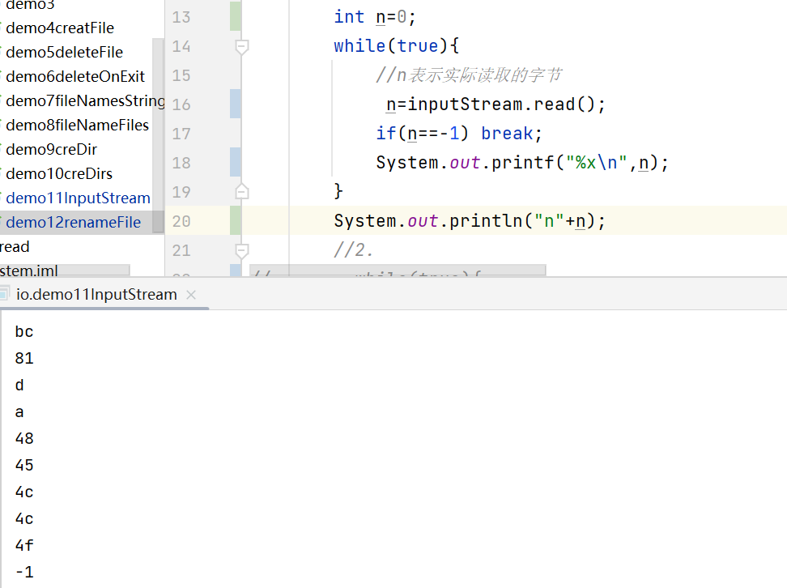The width and height of the screenshot is (787, 588).
Task: Select demo7fileNamesString entry
Action: click(x=85, y=101)
